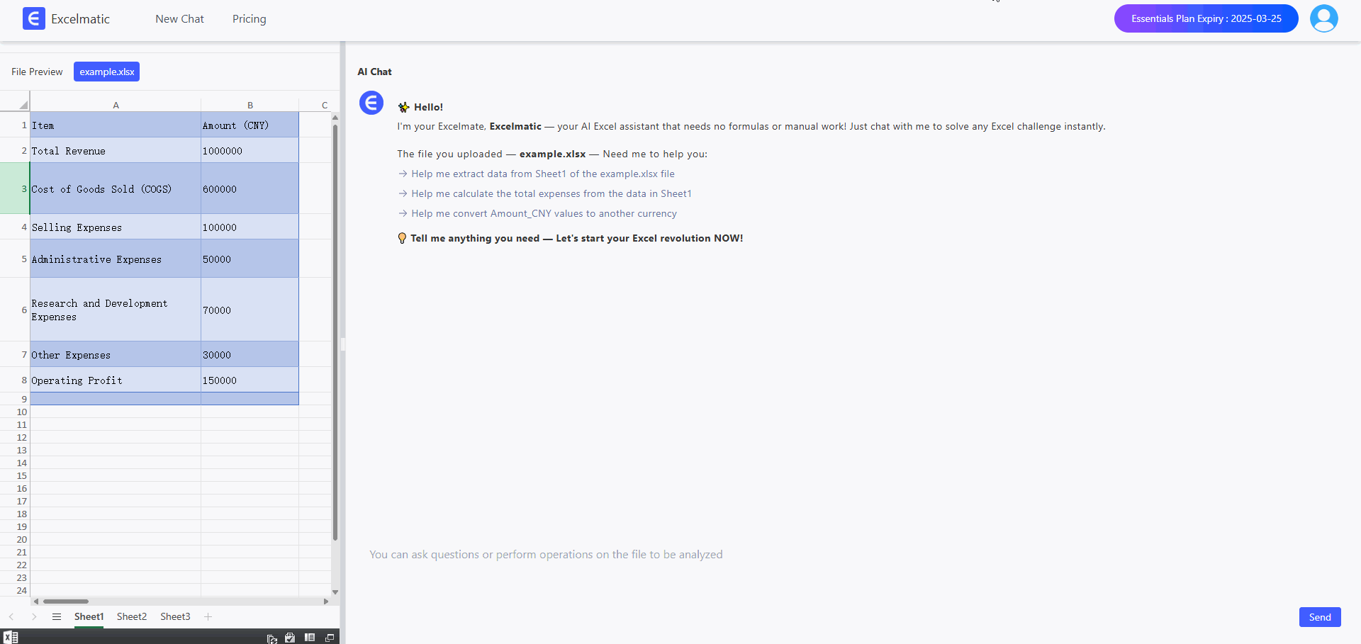Go to the Pricing page
The image size is (1361, 644).
[x=250, y=19]
